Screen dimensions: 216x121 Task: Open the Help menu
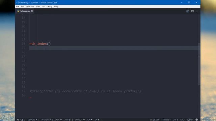coord(56,7)
